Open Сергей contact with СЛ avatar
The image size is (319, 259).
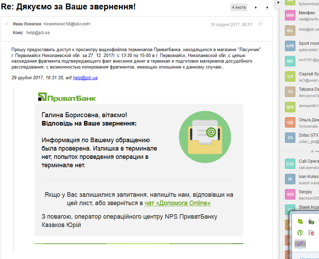pyautogui.click(x=290, y=77)
